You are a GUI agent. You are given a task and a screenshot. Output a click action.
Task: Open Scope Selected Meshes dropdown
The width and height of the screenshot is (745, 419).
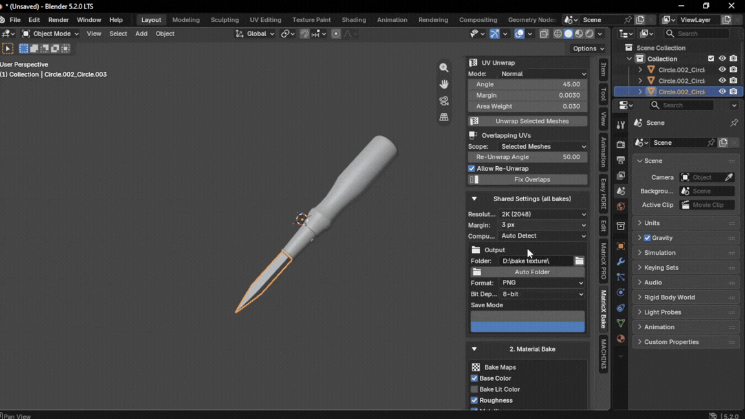543,147
